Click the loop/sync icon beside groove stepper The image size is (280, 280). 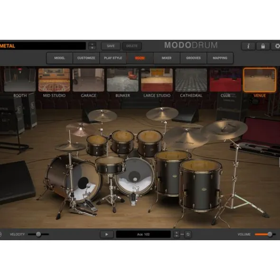point(188,235)
